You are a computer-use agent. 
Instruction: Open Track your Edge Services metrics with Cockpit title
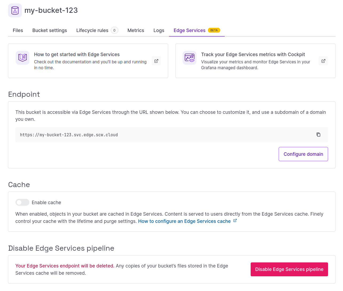253,55
